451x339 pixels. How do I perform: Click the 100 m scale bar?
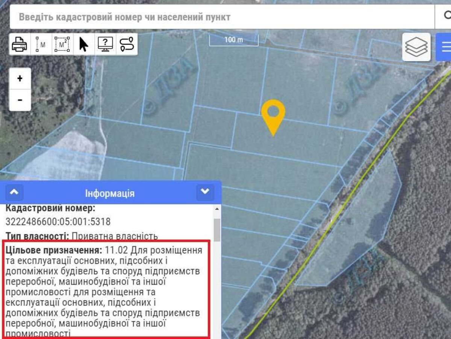(x=234, y=41)
